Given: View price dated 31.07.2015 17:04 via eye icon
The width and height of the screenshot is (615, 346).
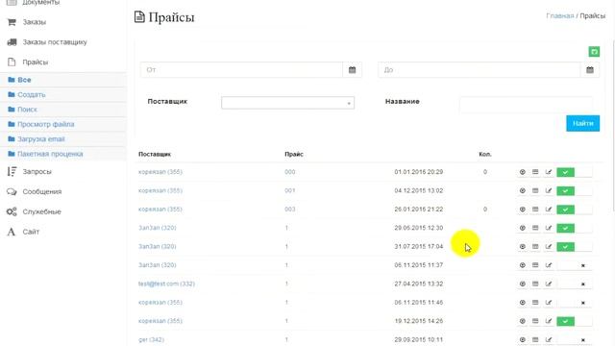Looking at the screenshot, I should pyautogui.click(x=523, y=246).
